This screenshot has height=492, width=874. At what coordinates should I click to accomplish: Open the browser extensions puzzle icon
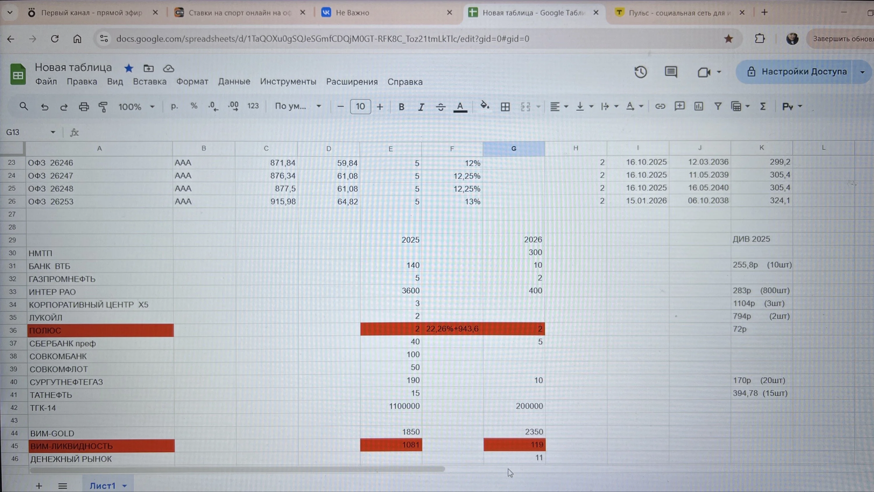coord(760,39)
